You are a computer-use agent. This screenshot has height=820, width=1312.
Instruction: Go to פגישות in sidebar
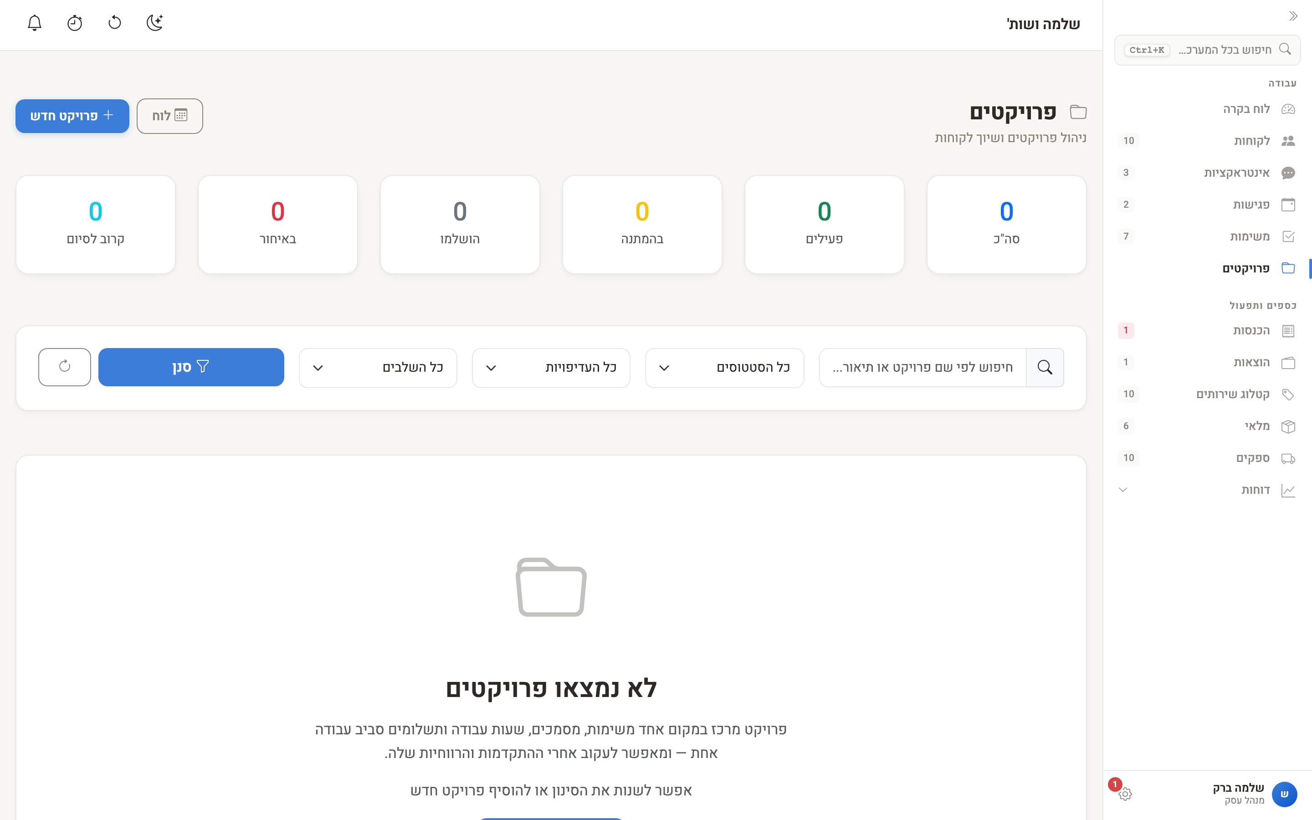[x=1207, y=205]
